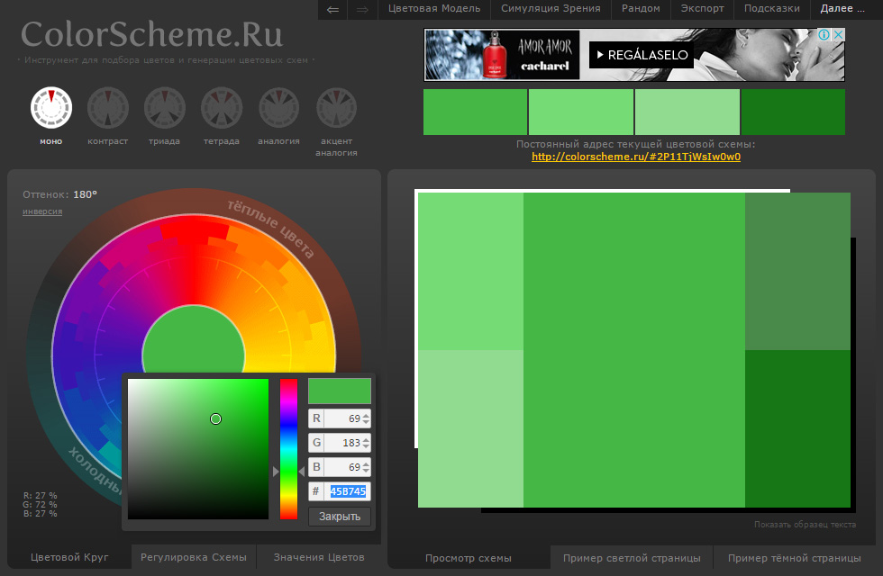Choose the триада scheme icon

pyautogui.click(x=165, y=107)
